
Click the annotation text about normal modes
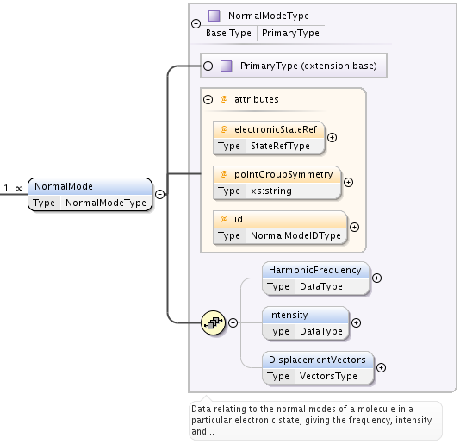(312, 420)
